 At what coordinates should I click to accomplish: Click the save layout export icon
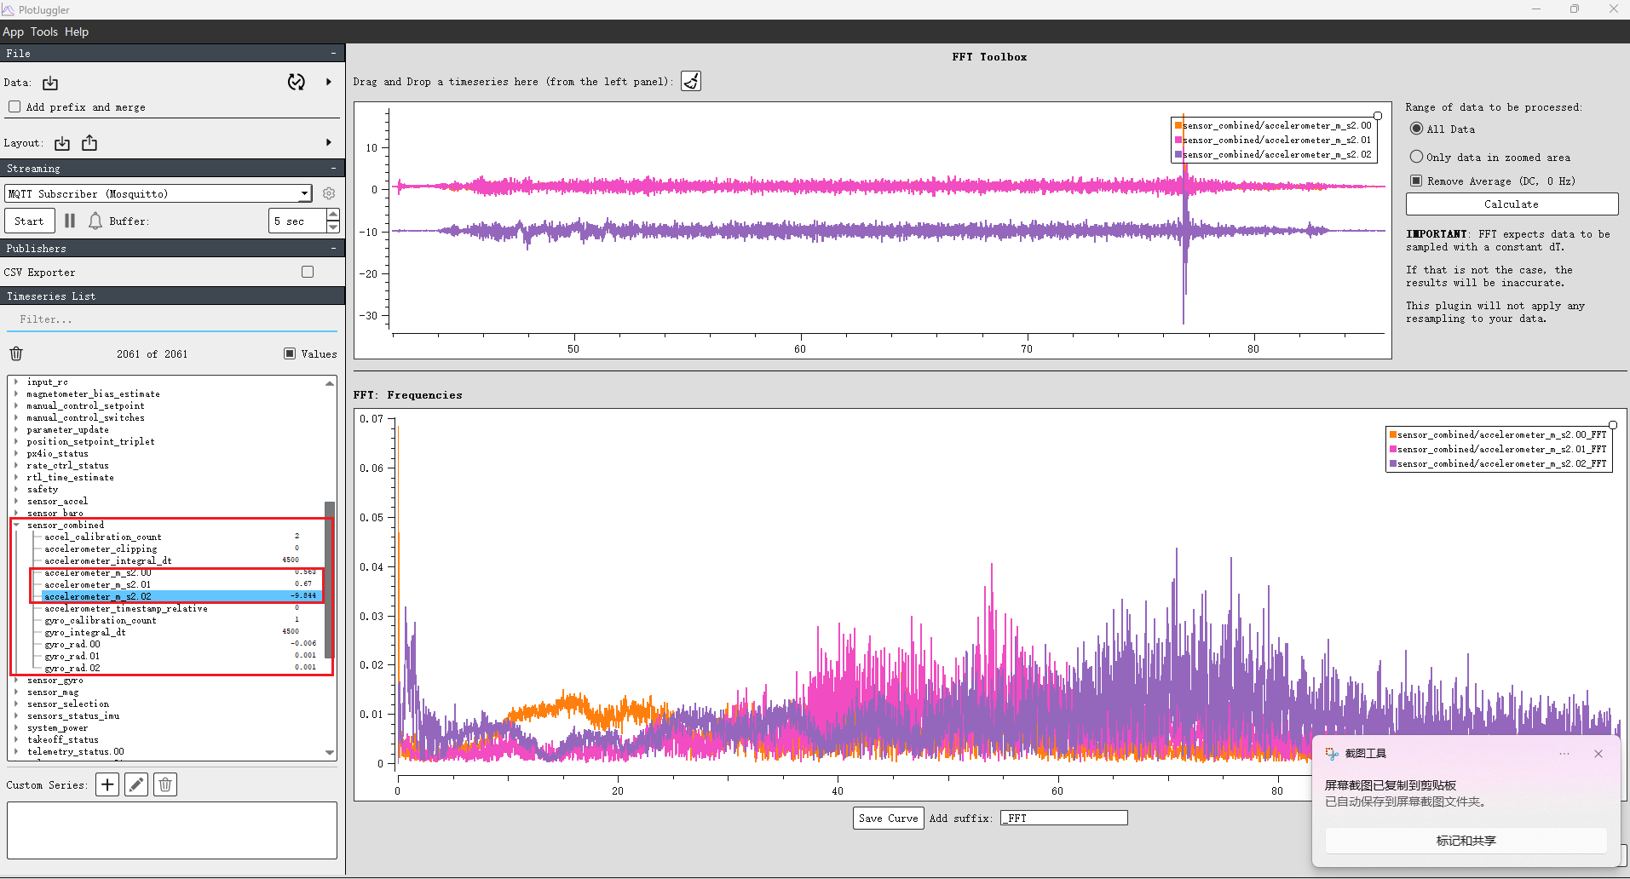click(89, 143)
